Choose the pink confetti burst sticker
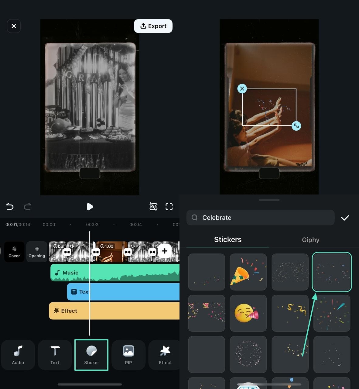 pyautogui.click(x=207, y=313)
